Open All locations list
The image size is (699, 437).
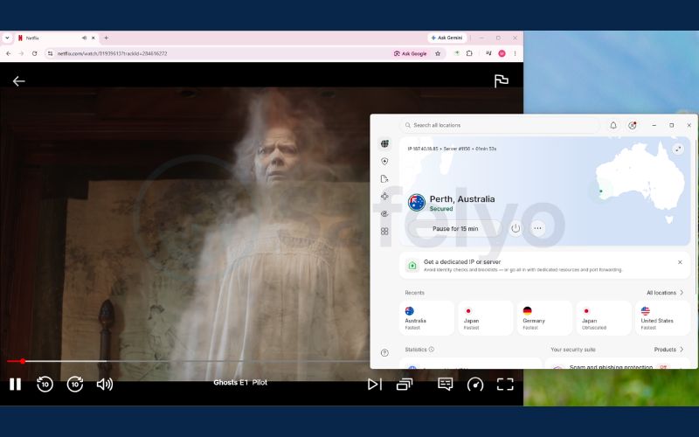(665, 293)
